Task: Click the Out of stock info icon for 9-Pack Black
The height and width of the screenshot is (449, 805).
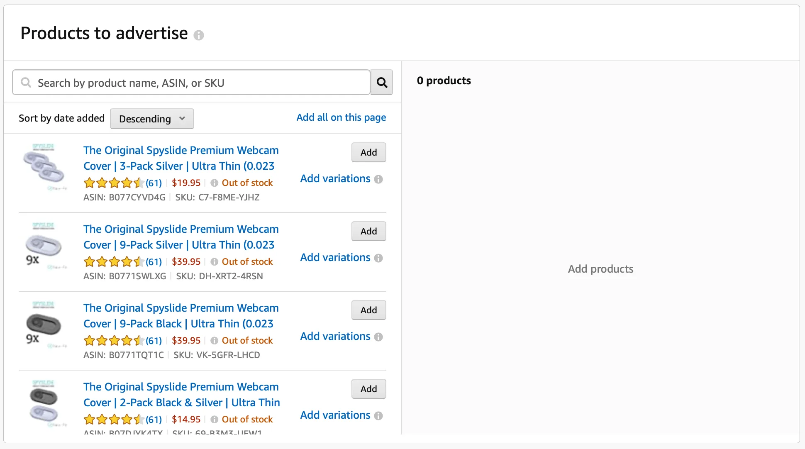Action: 215,341
